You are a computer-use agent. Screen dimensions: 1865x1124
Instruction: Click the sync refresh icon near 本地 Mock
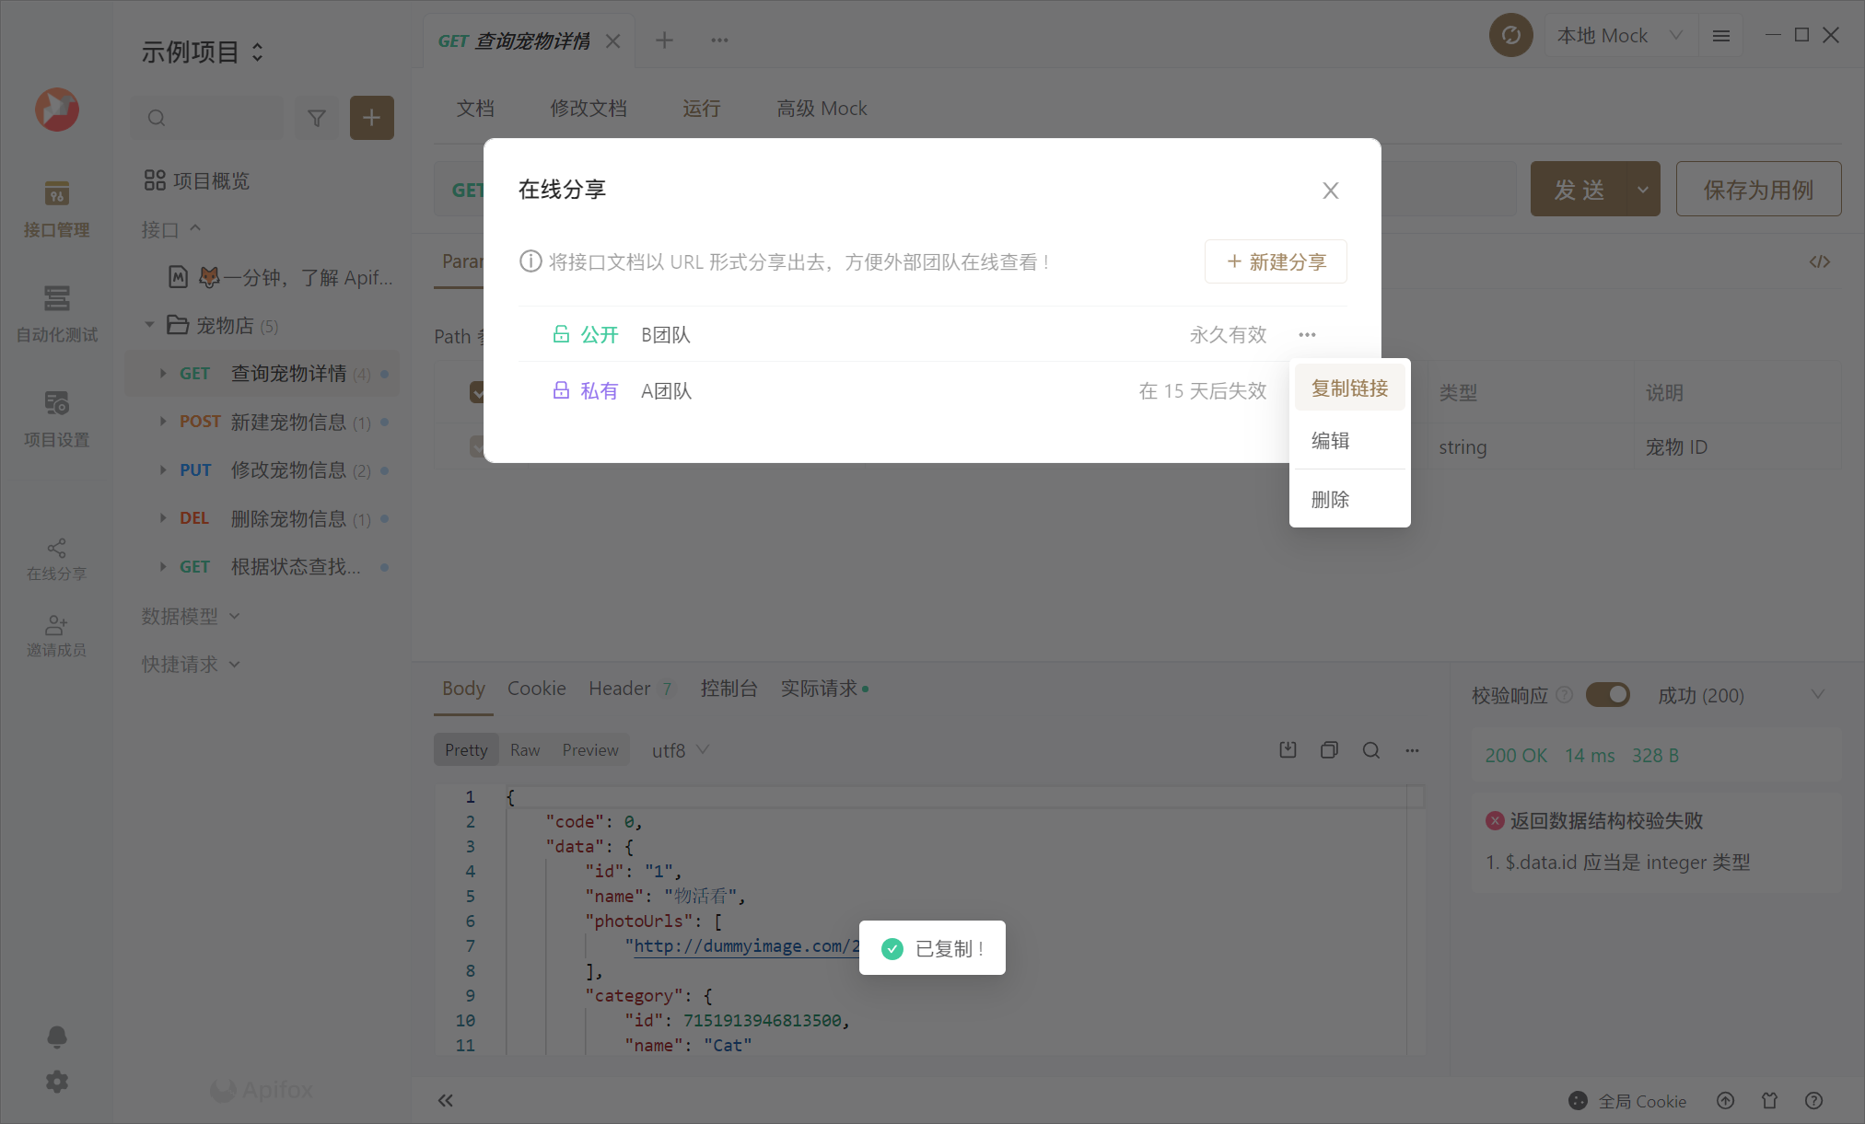click(x=1510, y=35)
